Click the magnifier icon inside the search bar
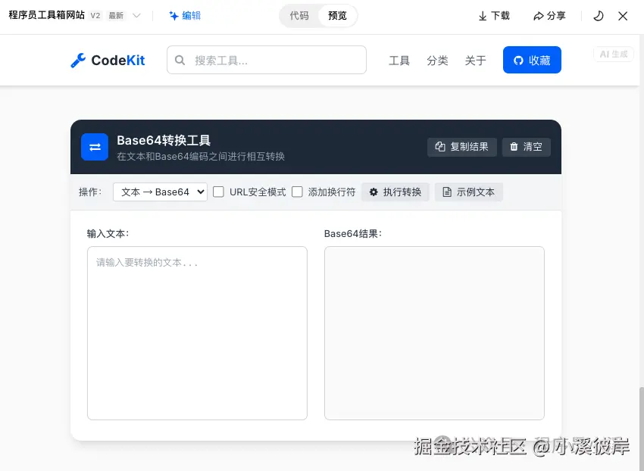The width and height of the screenshot is (644, 471). click(x=181, y=59)
